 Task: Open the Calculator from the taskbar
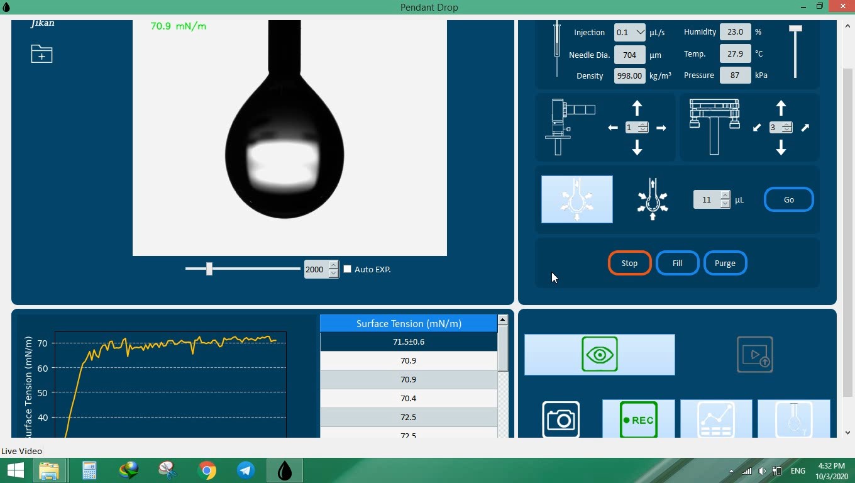(x=89, y=470)
